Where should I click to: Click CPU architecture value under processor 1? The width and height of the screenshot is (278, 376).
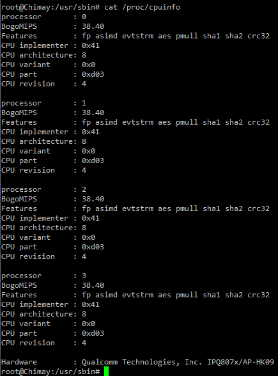coord(84,141)
